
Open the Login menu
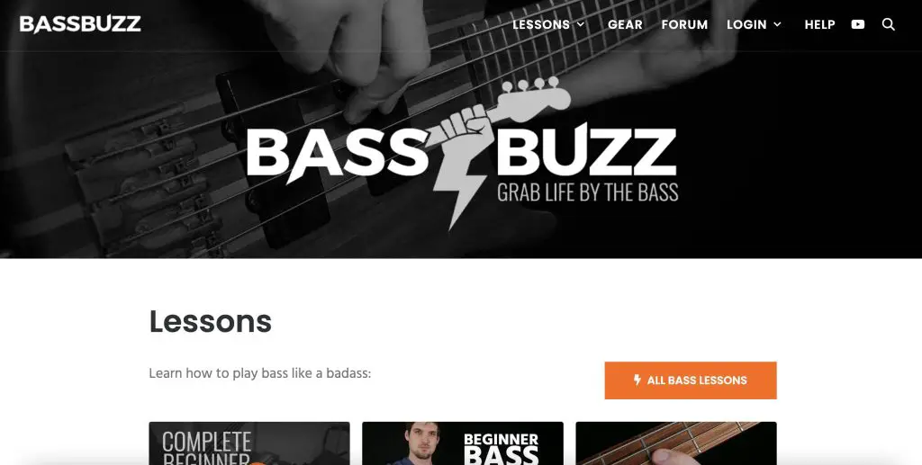tap(746, 24)
